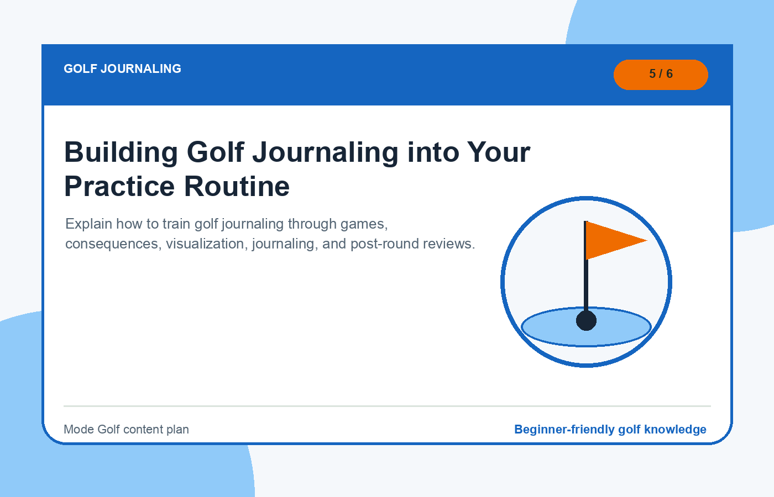Screen dimensions: 774x497
Task: Click 'Beginner-friendly golf knowledge' footer text
Action: 610,429
